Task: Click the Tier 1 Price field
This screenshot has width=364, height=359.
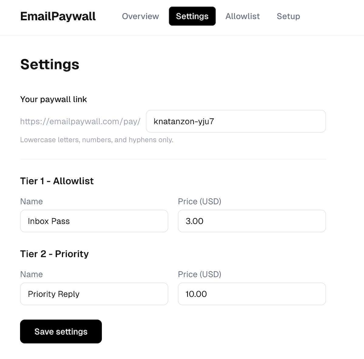Action: [252, 221]
